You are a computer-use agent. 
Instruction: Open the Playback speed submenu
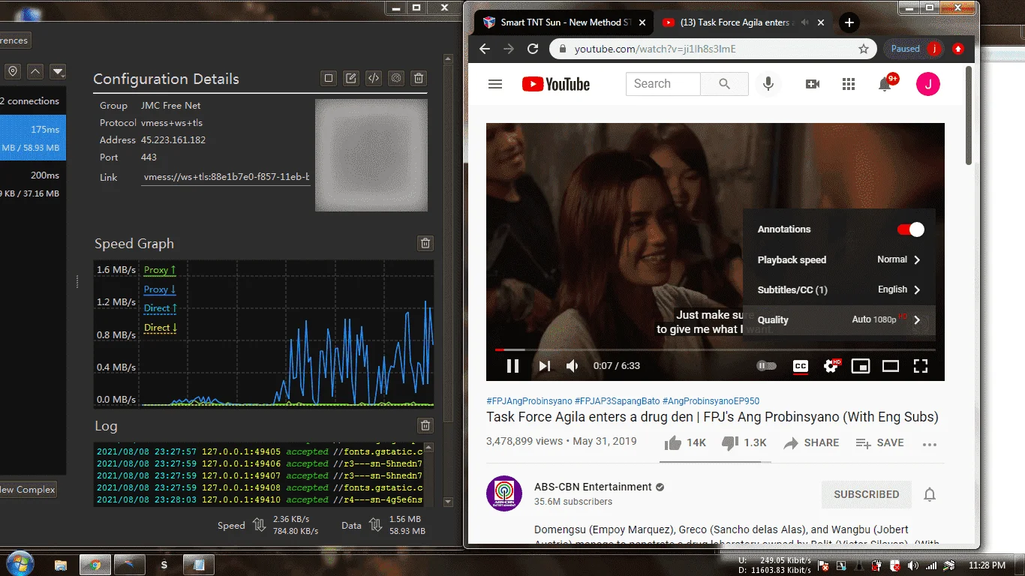pos(839,259)
